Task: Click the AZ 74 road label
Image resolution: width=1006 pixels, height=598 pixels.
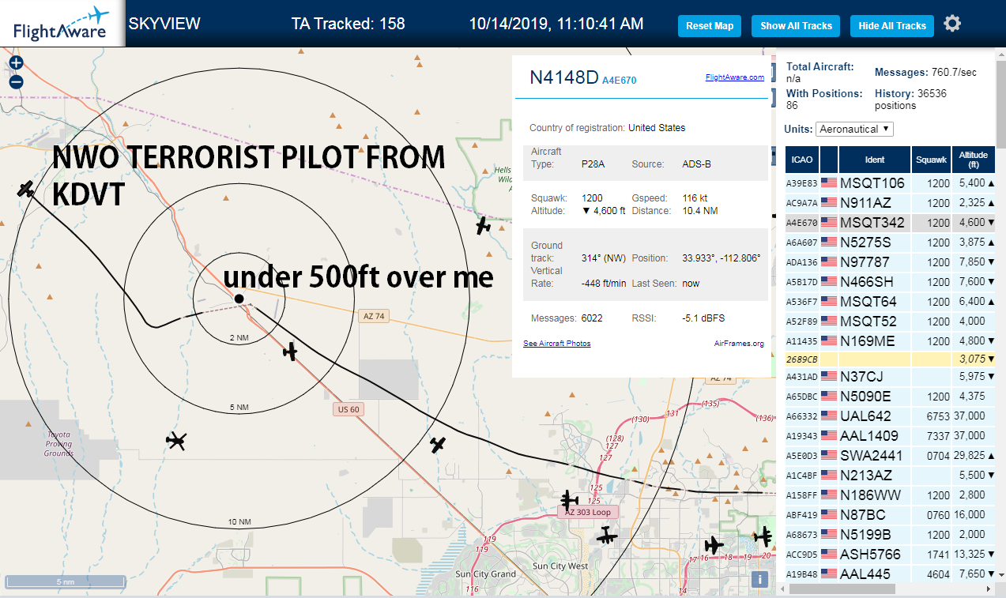Action: [373, 316]
